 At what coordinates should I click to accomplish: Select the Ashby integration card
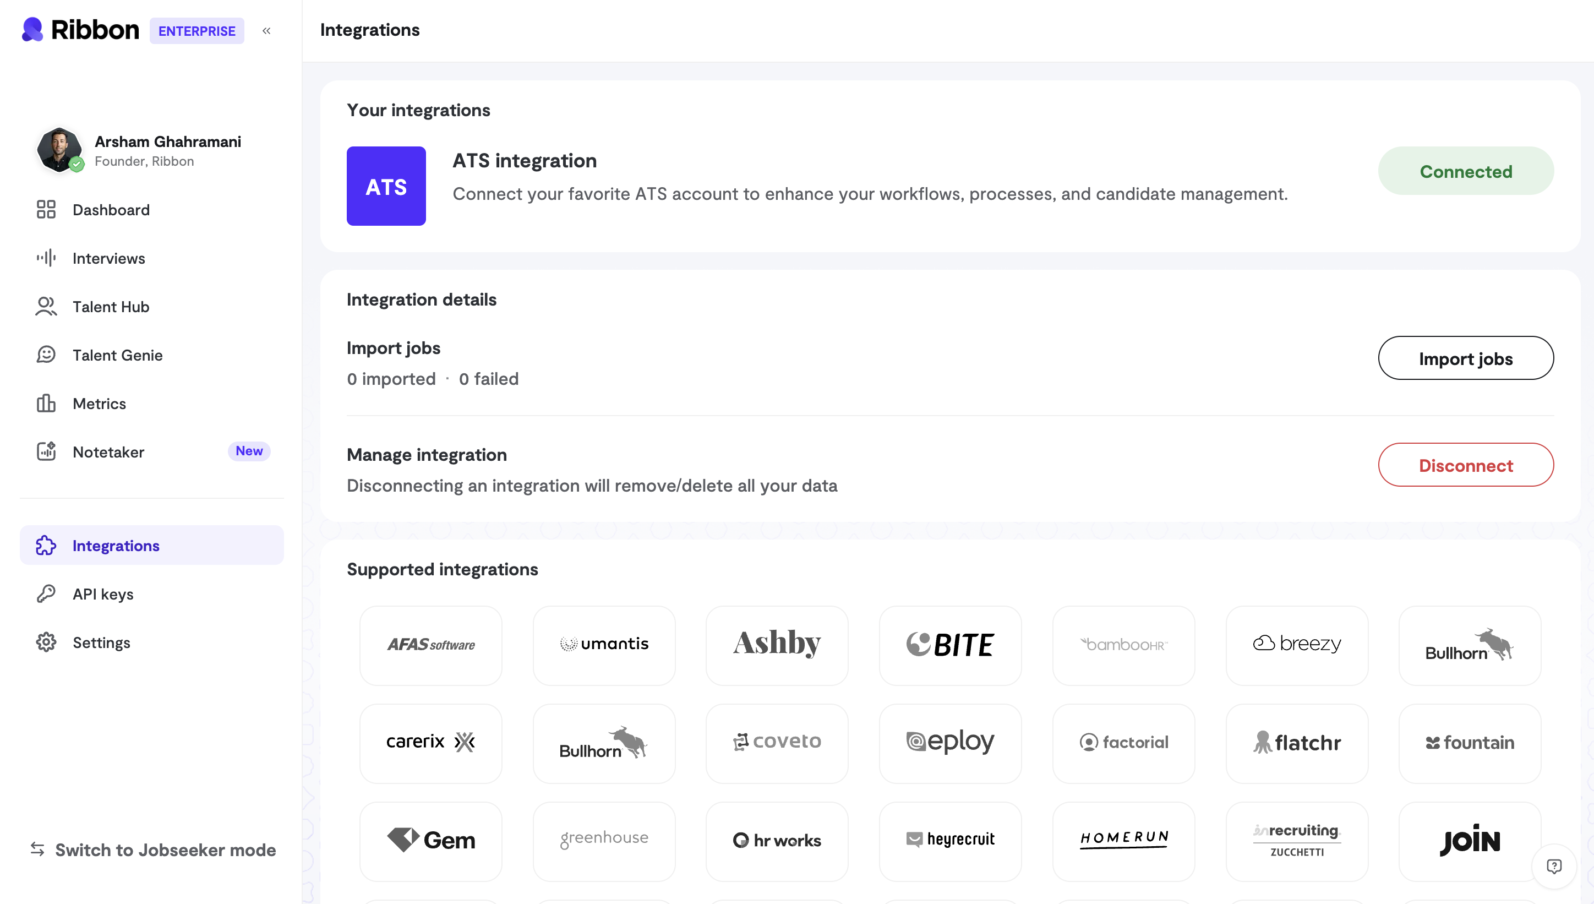777,645
